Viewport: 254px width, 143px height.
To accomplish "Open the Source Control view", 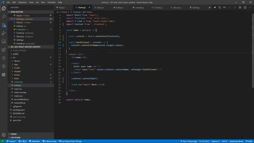I will [4, 25].
